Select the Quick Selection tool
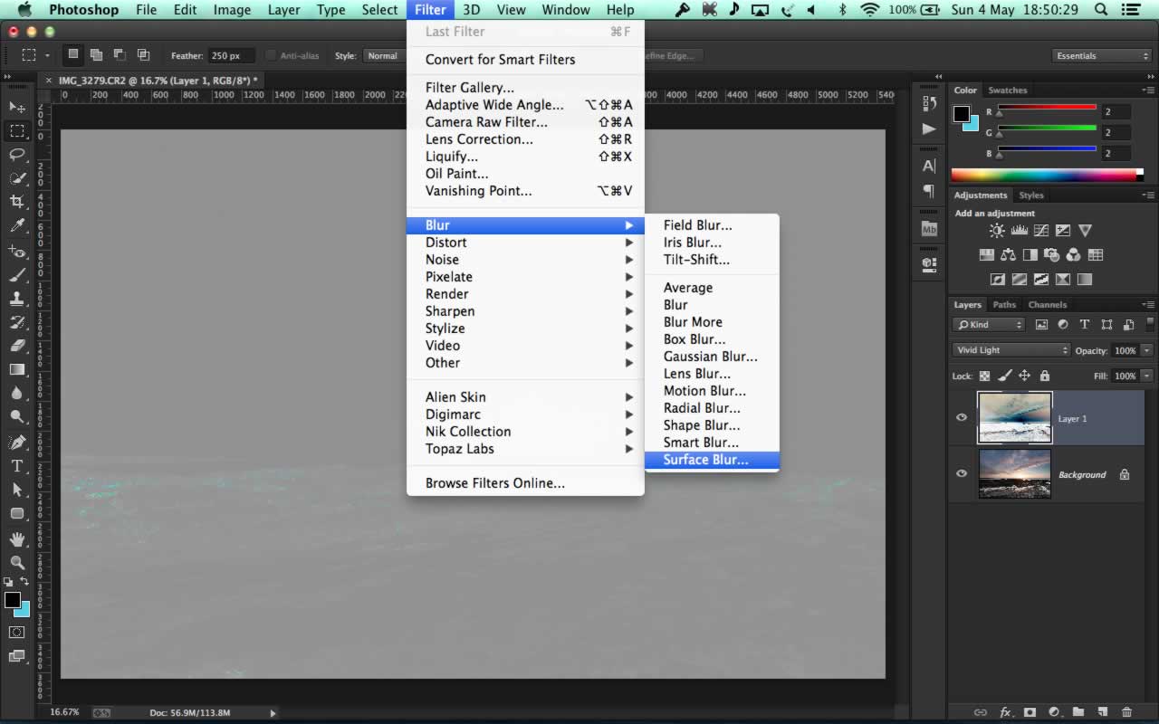Screen dimensions: 1159x724 16,178
